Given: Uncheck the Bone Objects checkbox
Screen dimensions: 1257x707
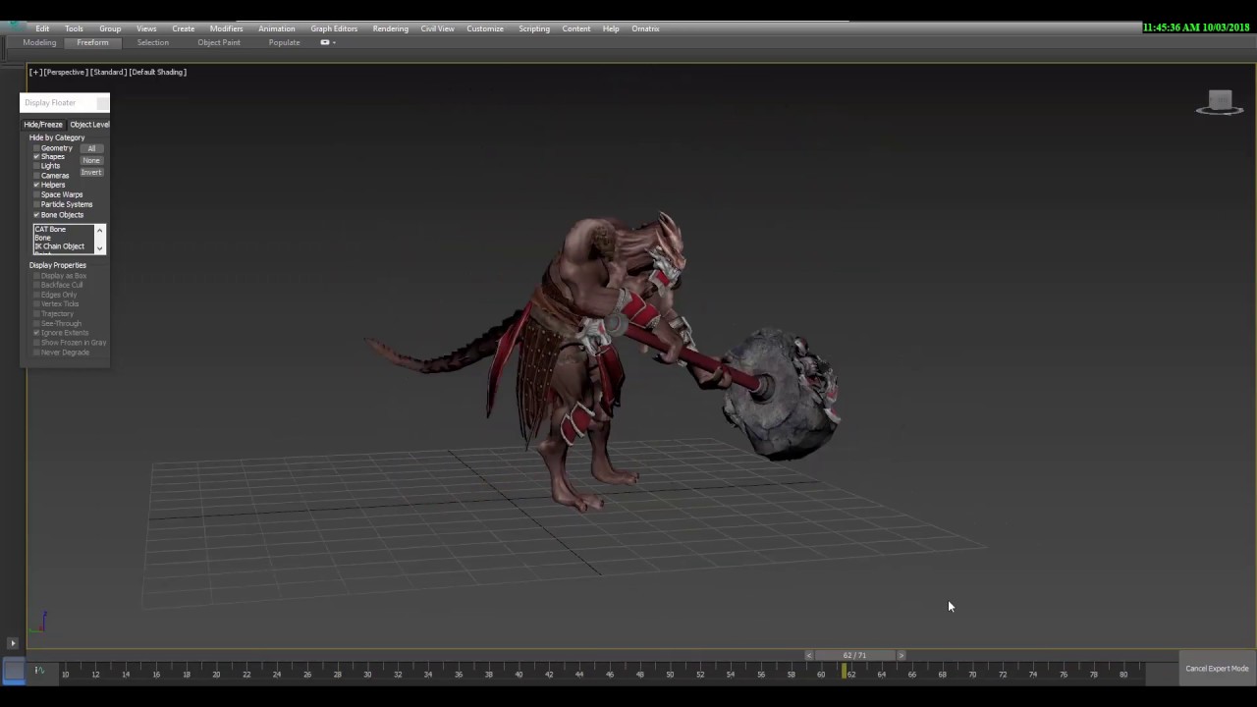Looking at the screenshot, I should [36, 215].
